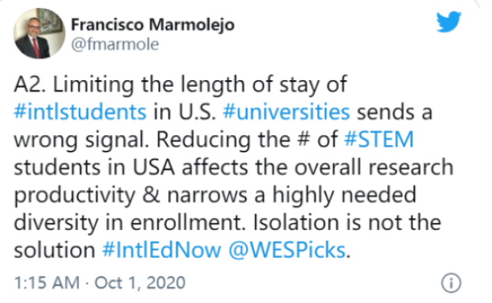
Task: Visit the @WESPicks mention
Action: click(x=287, y=250)
